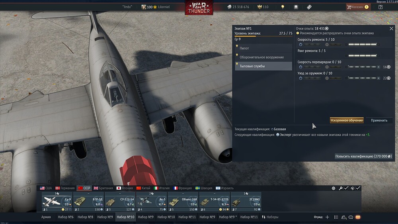Click crew 2 icon under БТР-ЗД
The height and width of the screenshot is (224, 398).
point(76,210)
